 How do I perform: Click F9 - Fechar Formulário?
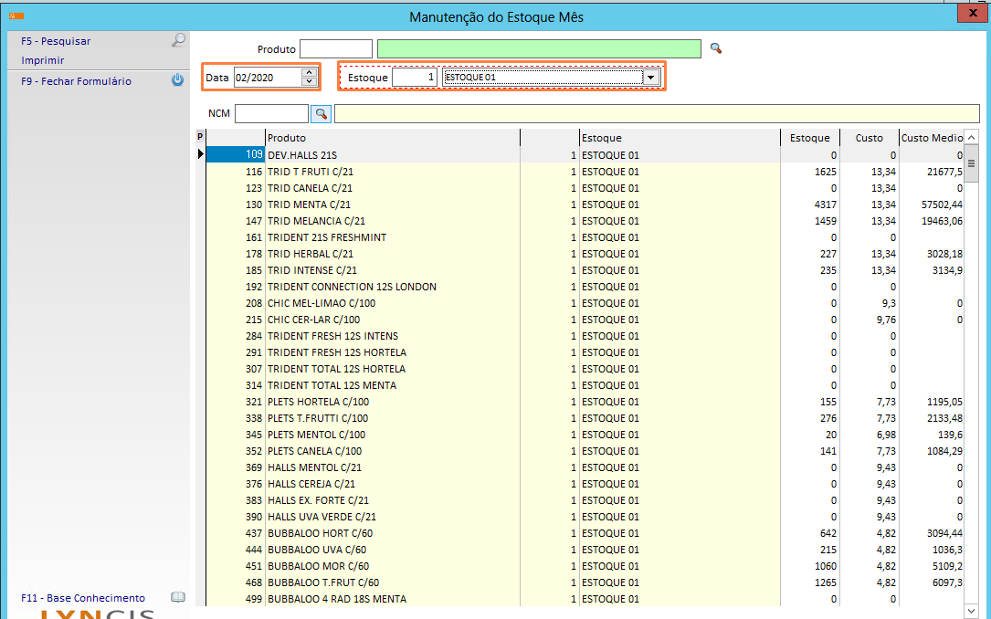(x=76, y=81)
